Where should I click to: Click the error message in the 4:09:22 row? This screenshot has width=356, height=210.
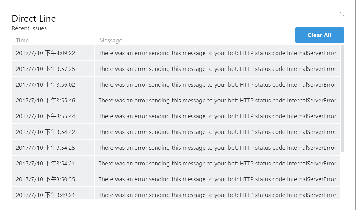[x=217, y=53]
